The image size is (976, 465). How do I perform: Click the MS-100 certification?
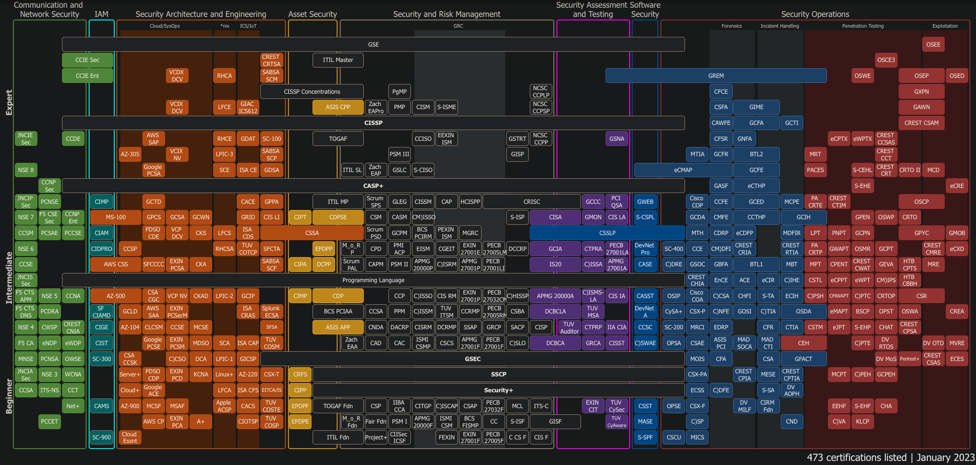coord(116,217)
